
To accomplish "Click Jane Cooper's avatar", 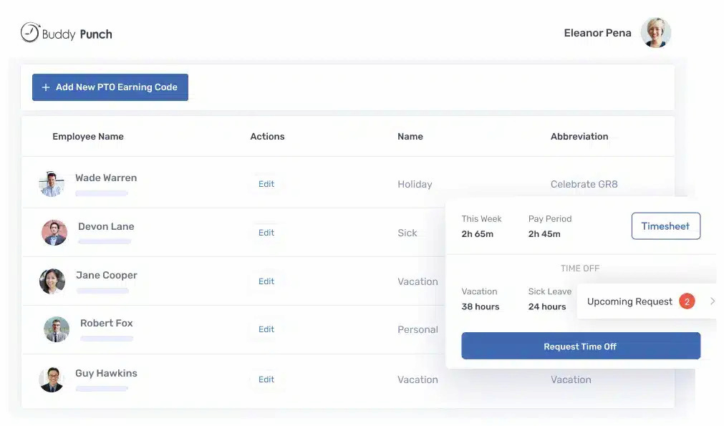I will (52, 281).
